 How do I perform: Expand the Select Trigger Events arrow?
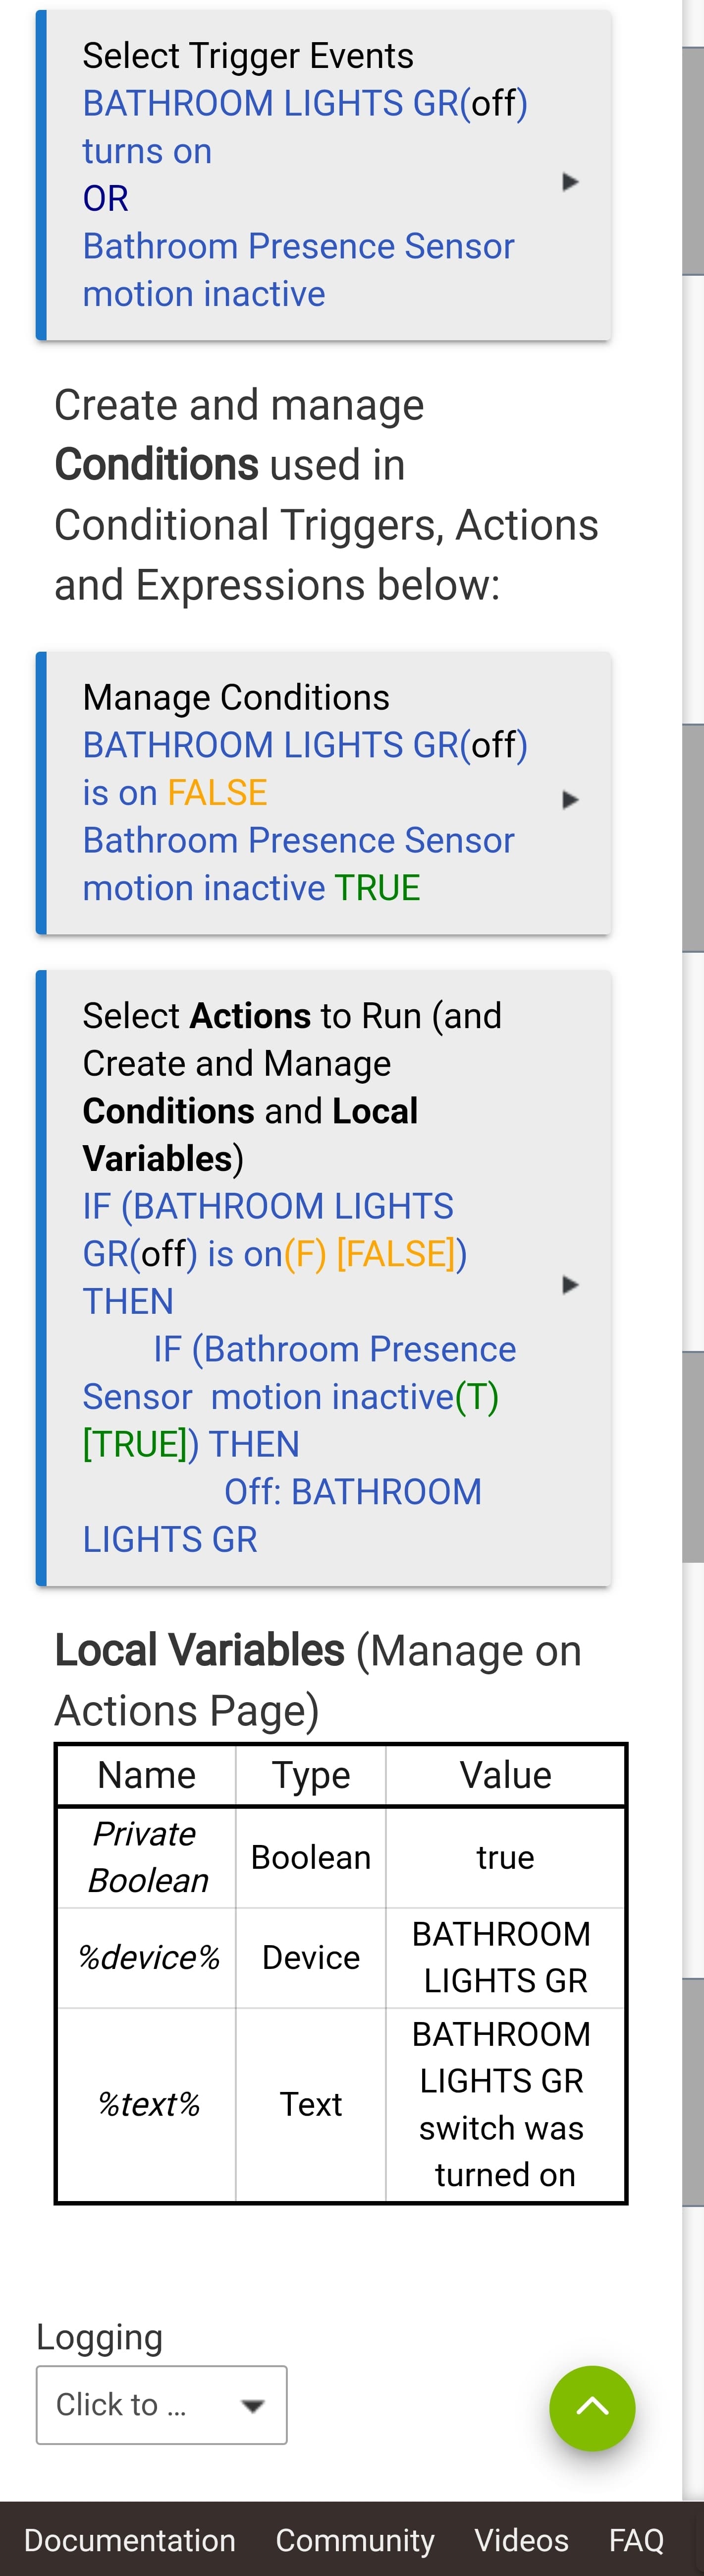pos(570,182)
